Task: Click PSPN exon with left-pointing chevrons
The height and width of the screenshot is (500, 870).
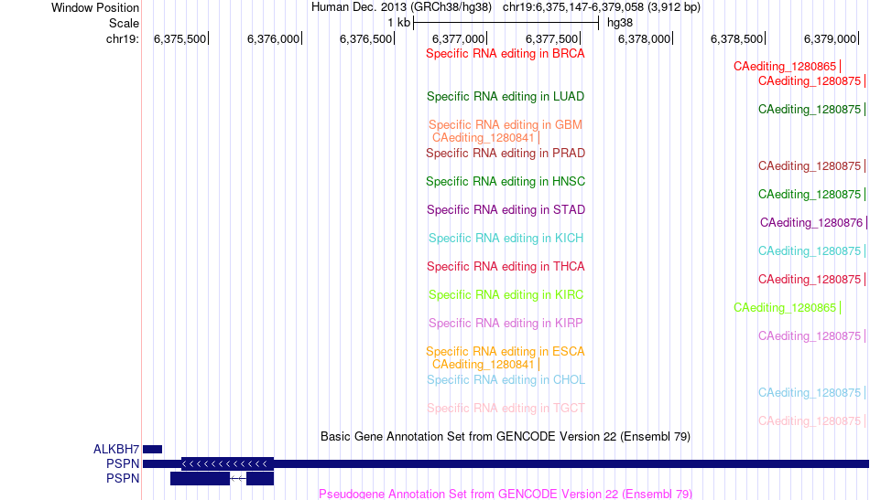Action: click(227, 463)
